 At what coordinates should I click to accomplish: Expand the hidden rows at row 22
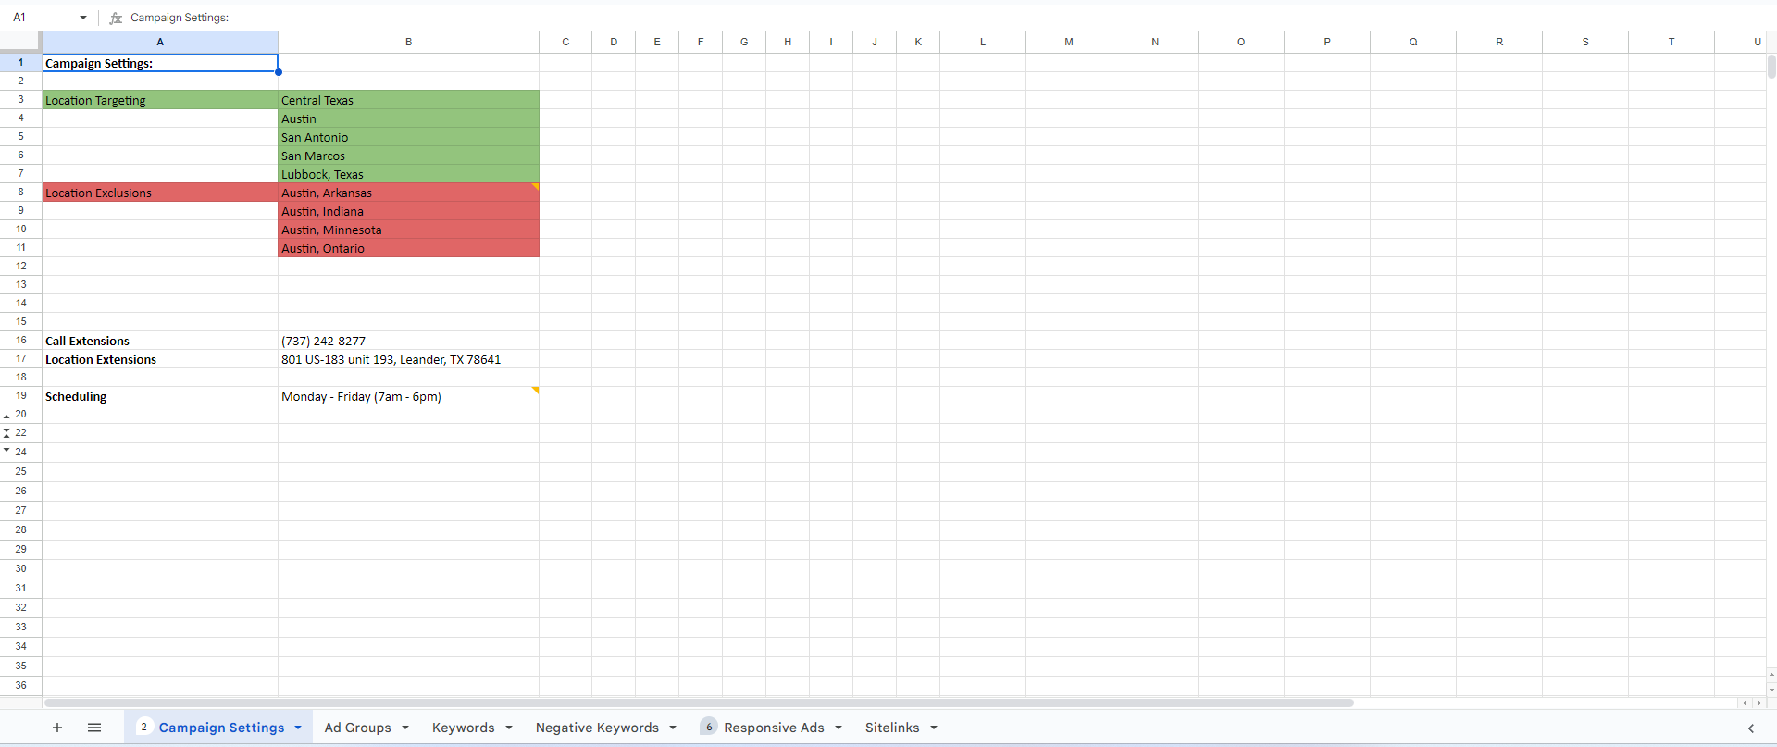(6, 433)
